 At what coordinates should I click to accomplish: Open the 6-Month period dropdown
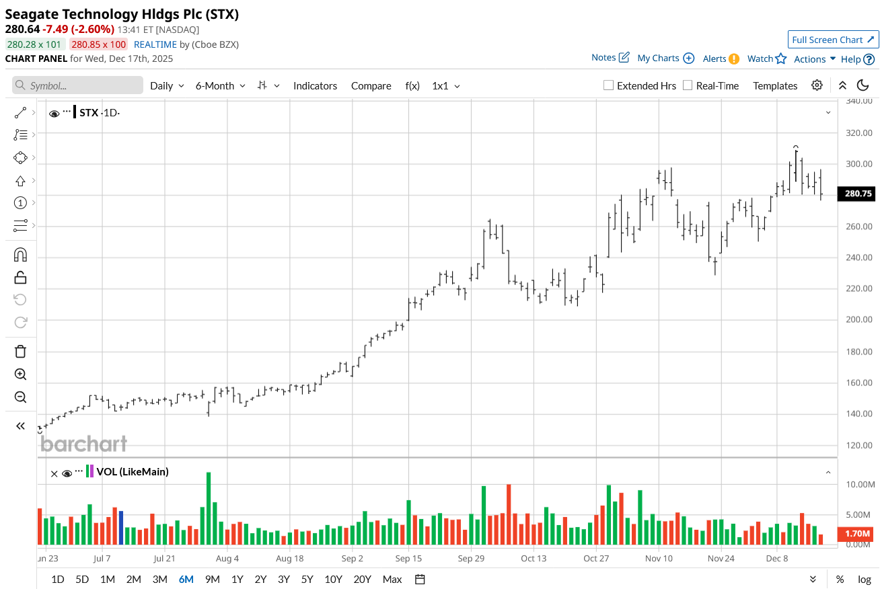221,85
